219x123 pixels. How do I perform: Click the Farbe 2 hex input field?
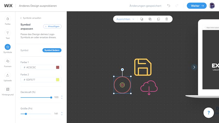coord(41,80)
